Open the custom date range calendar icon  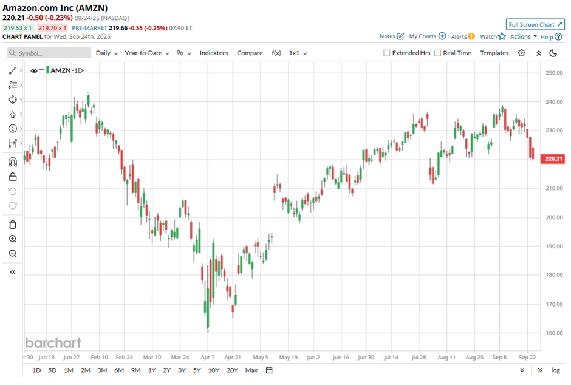coord(269,370)
